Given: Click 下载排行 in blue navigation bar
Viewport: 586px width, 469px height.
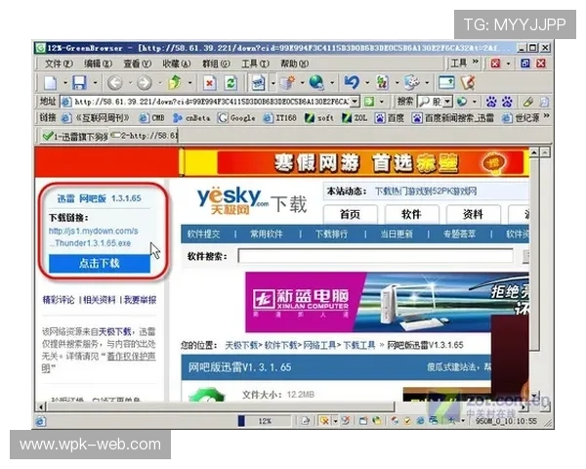Looking at the screenshot, I should click(332, 234).
